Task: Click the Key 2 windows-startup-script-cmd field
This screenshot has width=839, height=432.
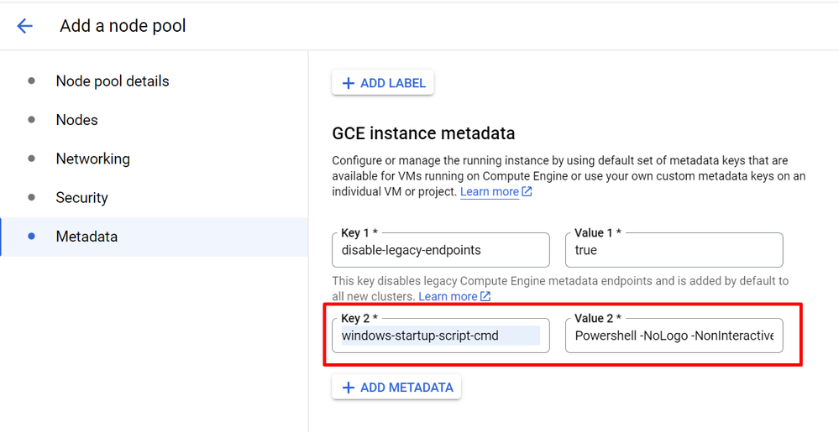Action: tap(440, 336)
